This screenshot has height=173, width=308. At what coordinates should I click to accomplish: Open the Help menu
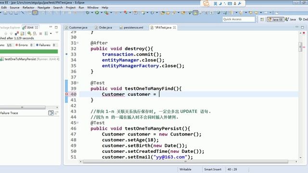(x=105, y=8)
